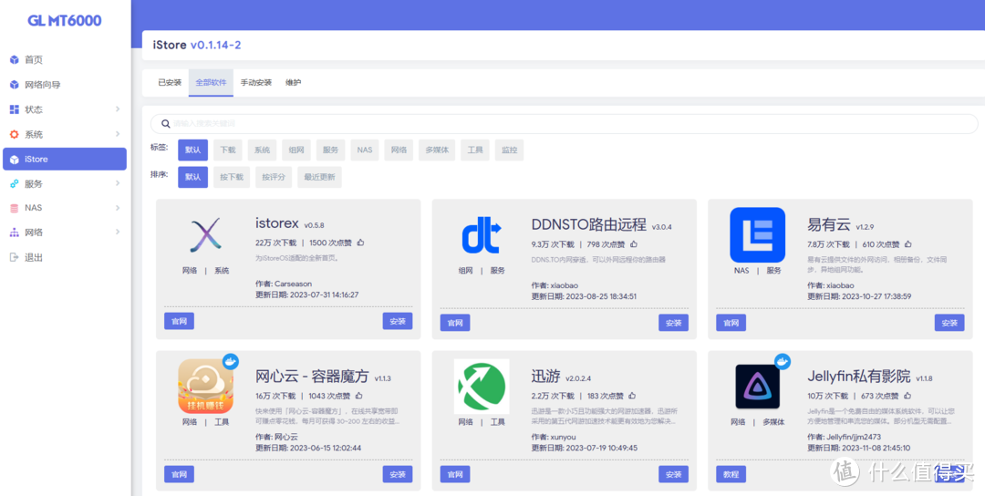Click Docker badge on 网心云 logo
Viewport: 985px width, 496px height.
[231, 361]
